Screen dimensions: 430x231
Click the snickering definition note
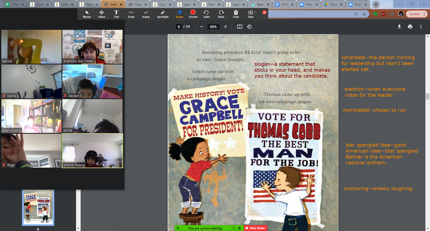(379, 188)
